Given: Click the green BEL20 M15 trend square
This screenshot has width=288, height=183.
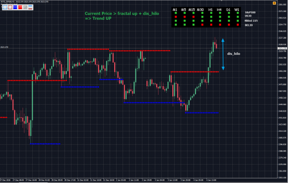Looking at the screenshot, I should click(194, 24).
